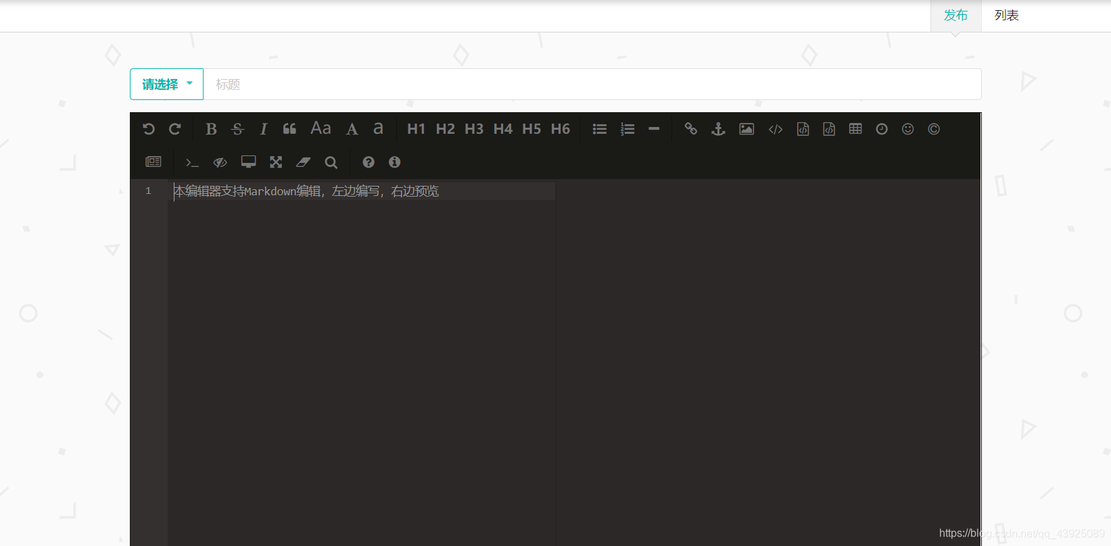Apply bold formatting with B icon
This screenshot has width=1111, height=546.
click(211, 129)
